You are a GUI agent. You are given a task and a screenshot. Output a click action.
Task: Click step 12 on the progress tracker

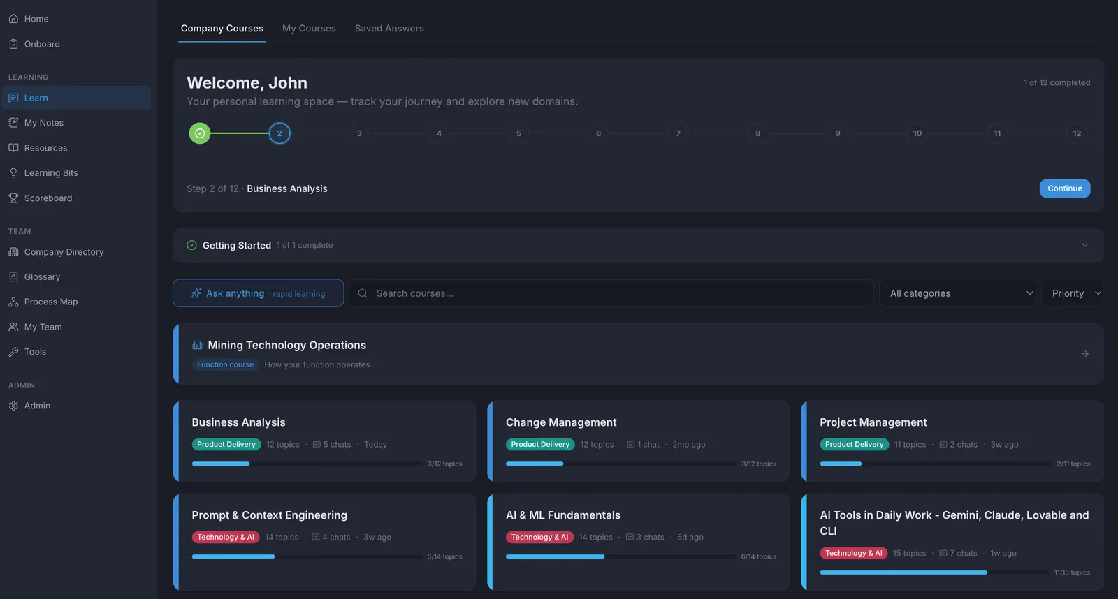[1077, 133]
